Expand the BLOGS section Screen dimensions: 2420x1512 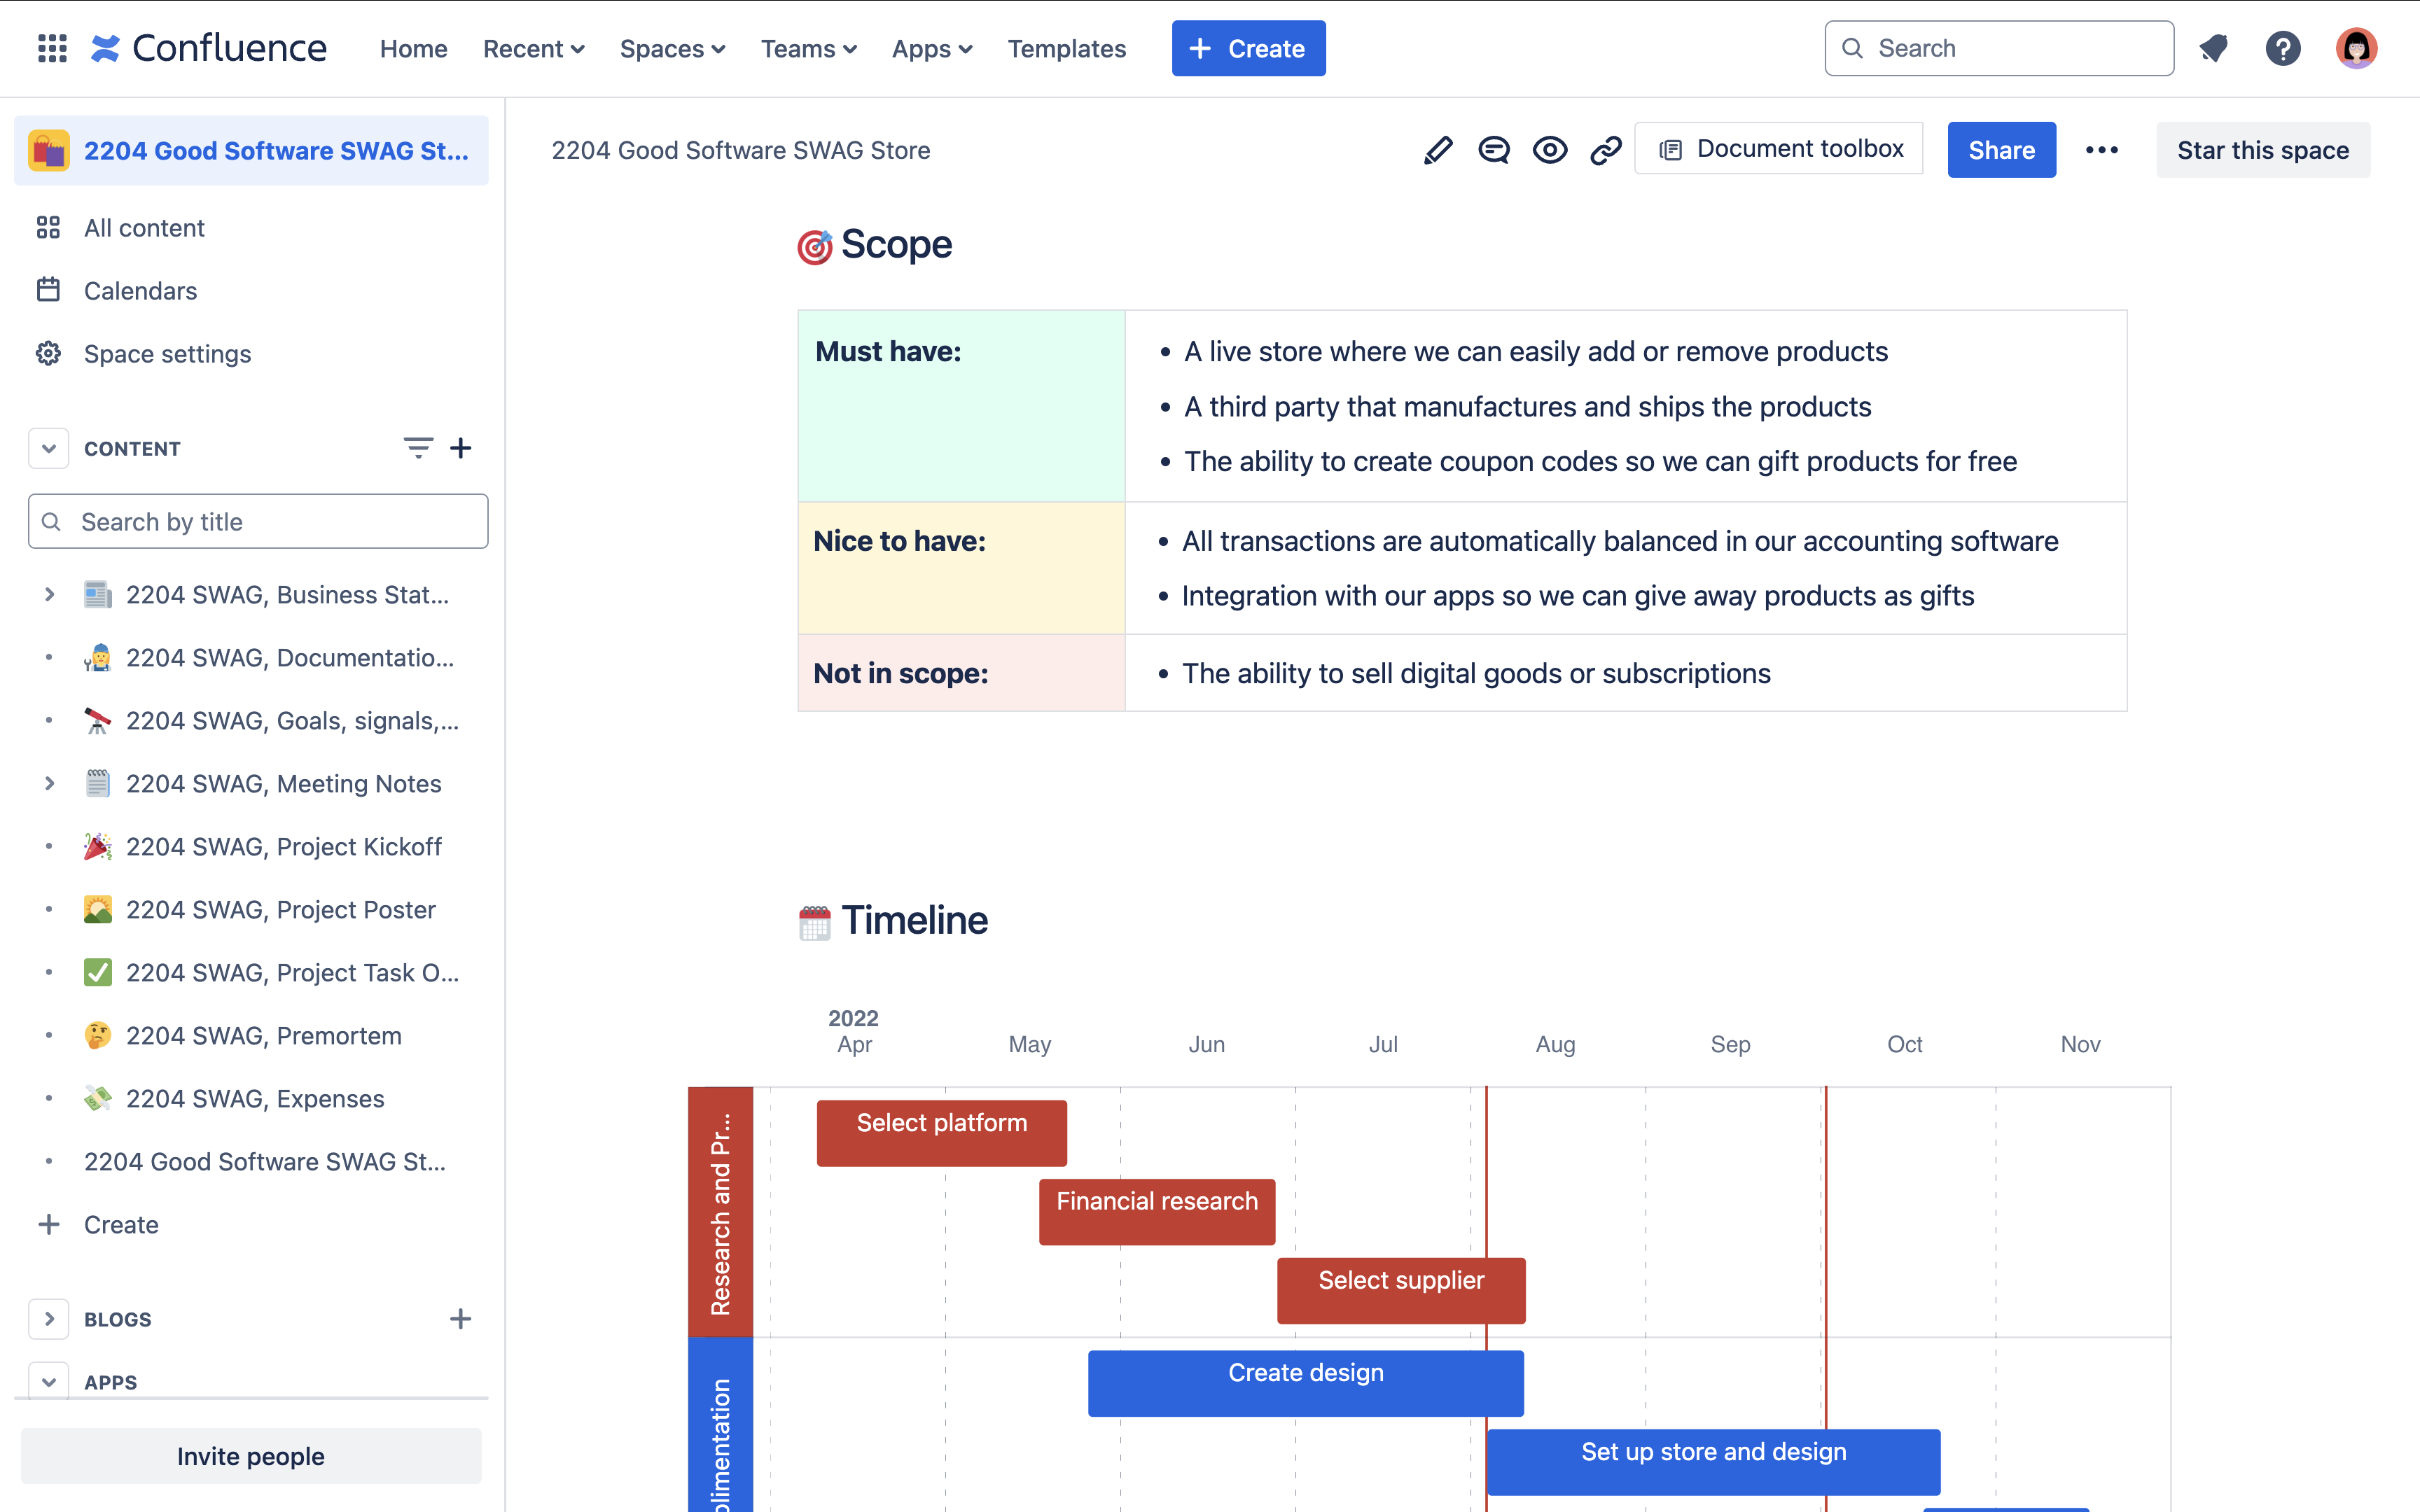(47, 1319)
